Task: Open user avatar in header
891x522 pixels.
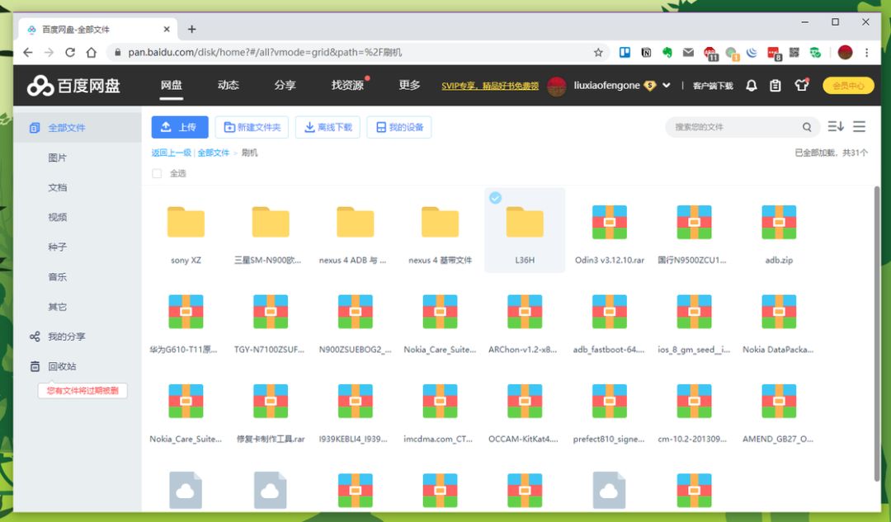Action: [x=556, y=86]
